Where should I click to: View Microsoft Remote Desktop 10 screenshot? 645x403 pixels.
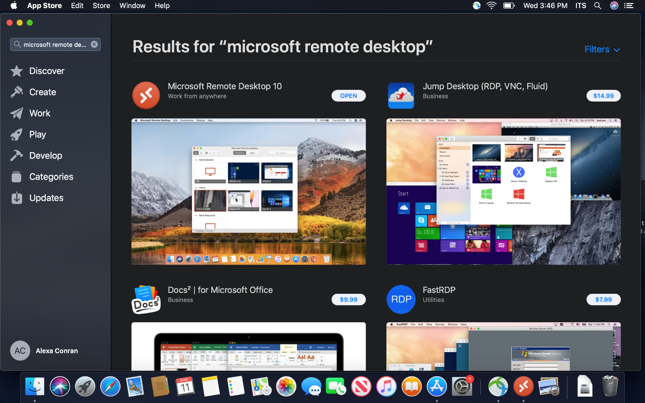pos(249,191)
